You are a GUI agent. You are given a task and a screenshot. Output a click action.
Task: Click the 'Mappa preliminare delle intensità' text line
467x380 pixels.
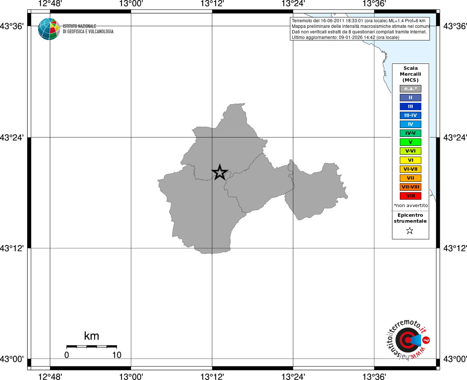tap(360, 26)
